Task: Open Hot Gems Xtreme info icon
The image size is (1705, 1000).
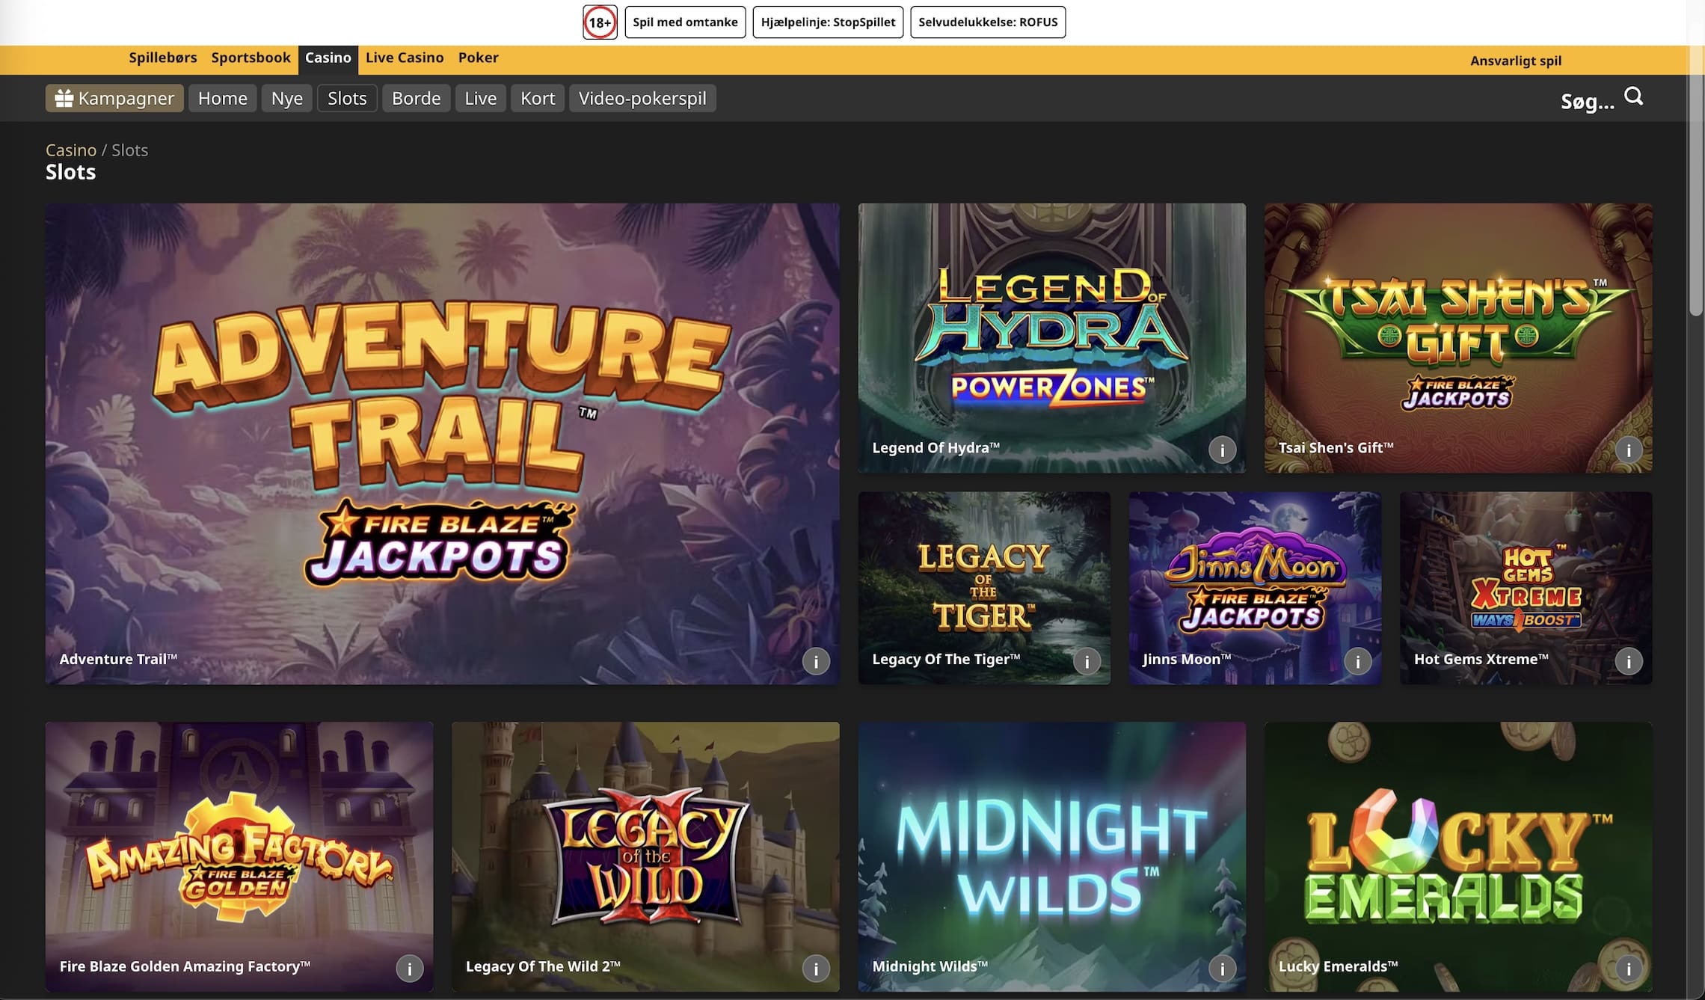Action: click(1628, 661)
